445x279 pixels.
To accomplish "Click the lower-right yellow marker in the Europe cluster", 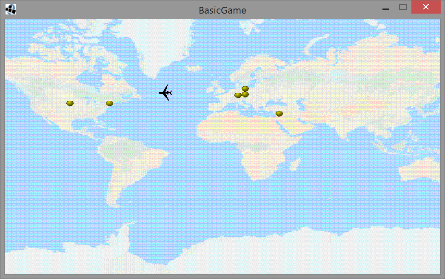I will [x=245, y=94].
